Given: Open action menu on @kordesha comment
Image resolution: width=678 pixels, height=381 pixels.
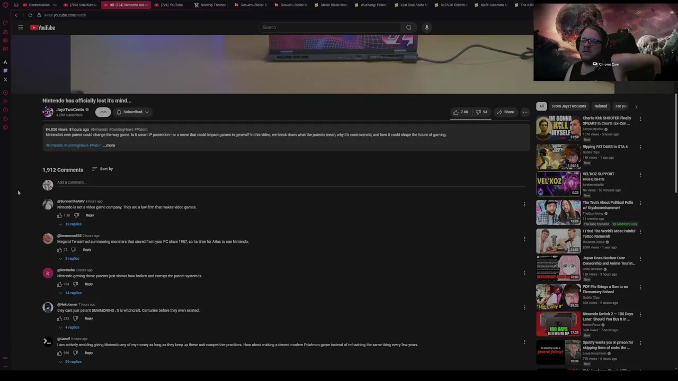Looking at the screenshot, I should point(524,273).
